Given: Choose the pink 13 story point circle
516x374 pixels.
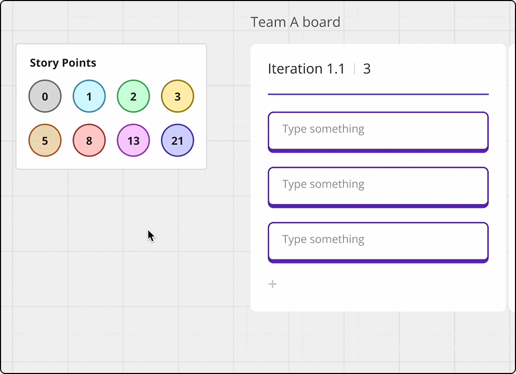Looking at the screenshot, I should [x=133, y=140].
